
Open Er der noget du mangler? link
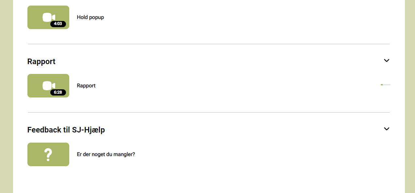point(106,154)
